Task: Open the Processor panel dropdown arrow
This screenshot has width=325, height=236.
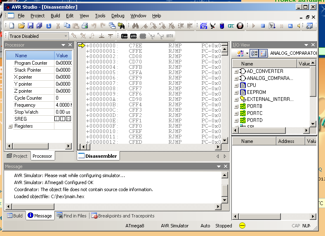Action: tap(64, 45)
